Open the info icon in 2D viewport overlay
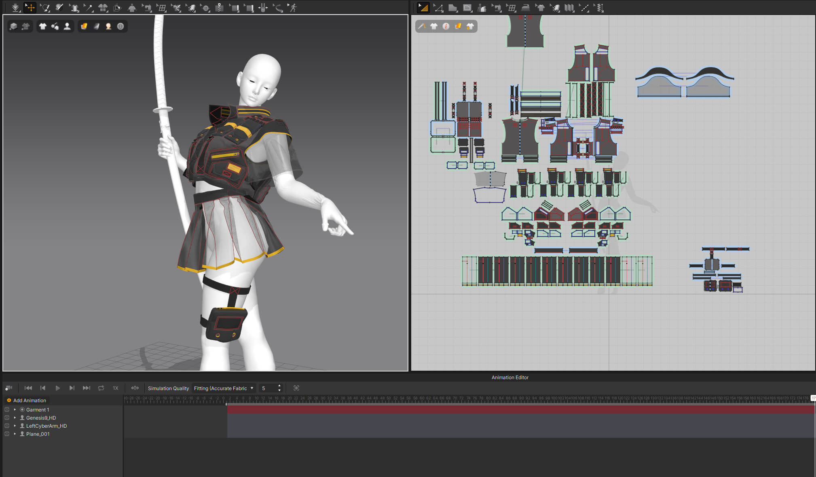 pyautogui.click(x=446, y=26)
